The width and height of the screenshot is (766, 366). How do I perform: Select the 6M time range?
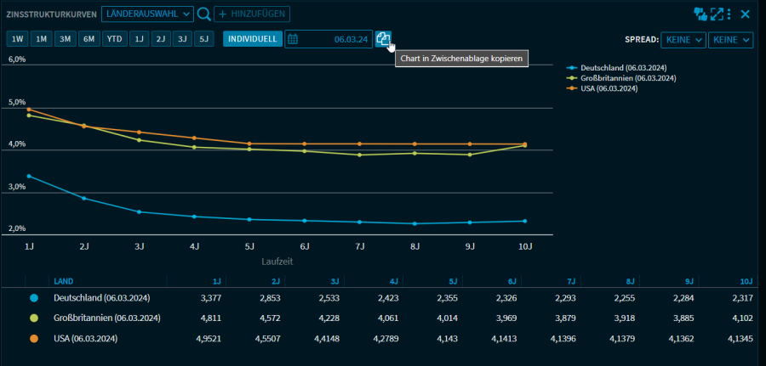(89, 39)
